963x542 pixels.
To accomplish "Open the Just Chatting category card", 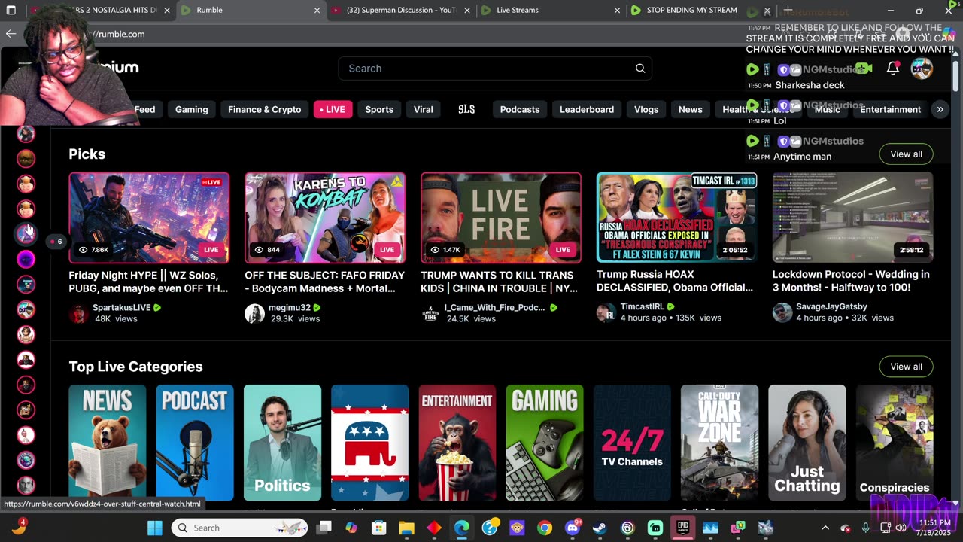I will 807,443.
